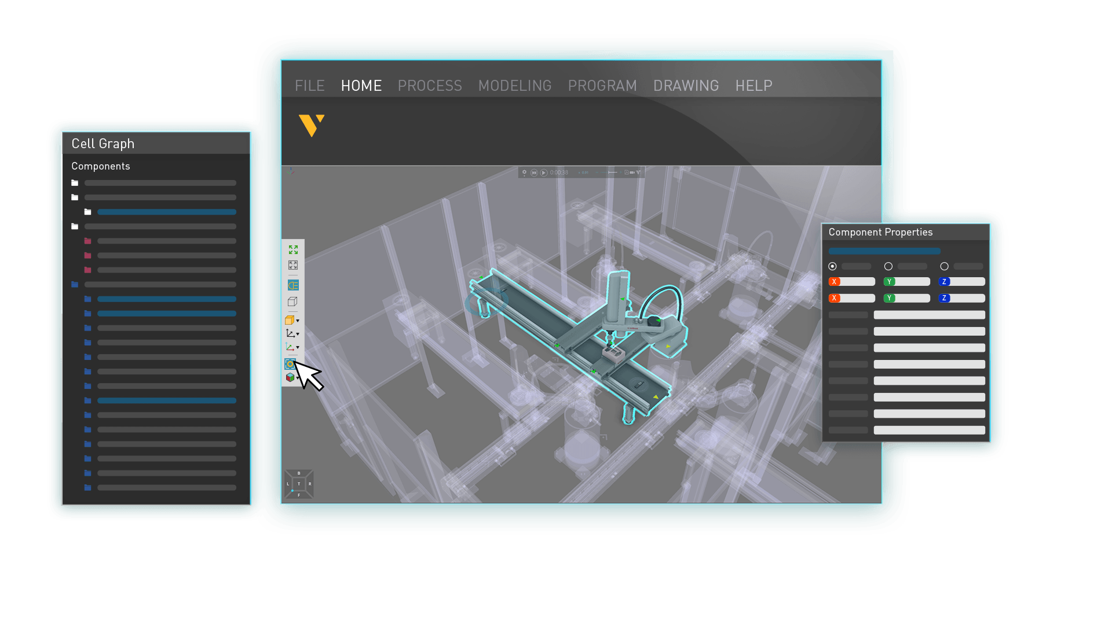Screen dimensions: 1112x625
Task: Click the green fit-to-view arrows icon
Action: (293, 249)
